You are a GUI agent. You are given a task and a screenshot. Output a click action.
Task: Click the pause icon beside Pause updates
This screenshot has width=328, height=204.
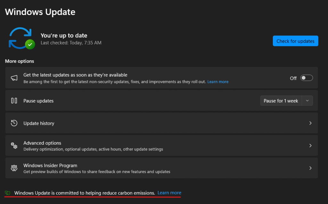pos(14,101)
